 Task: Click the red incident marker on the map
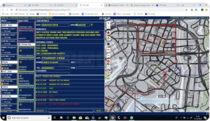click(165, 75)
